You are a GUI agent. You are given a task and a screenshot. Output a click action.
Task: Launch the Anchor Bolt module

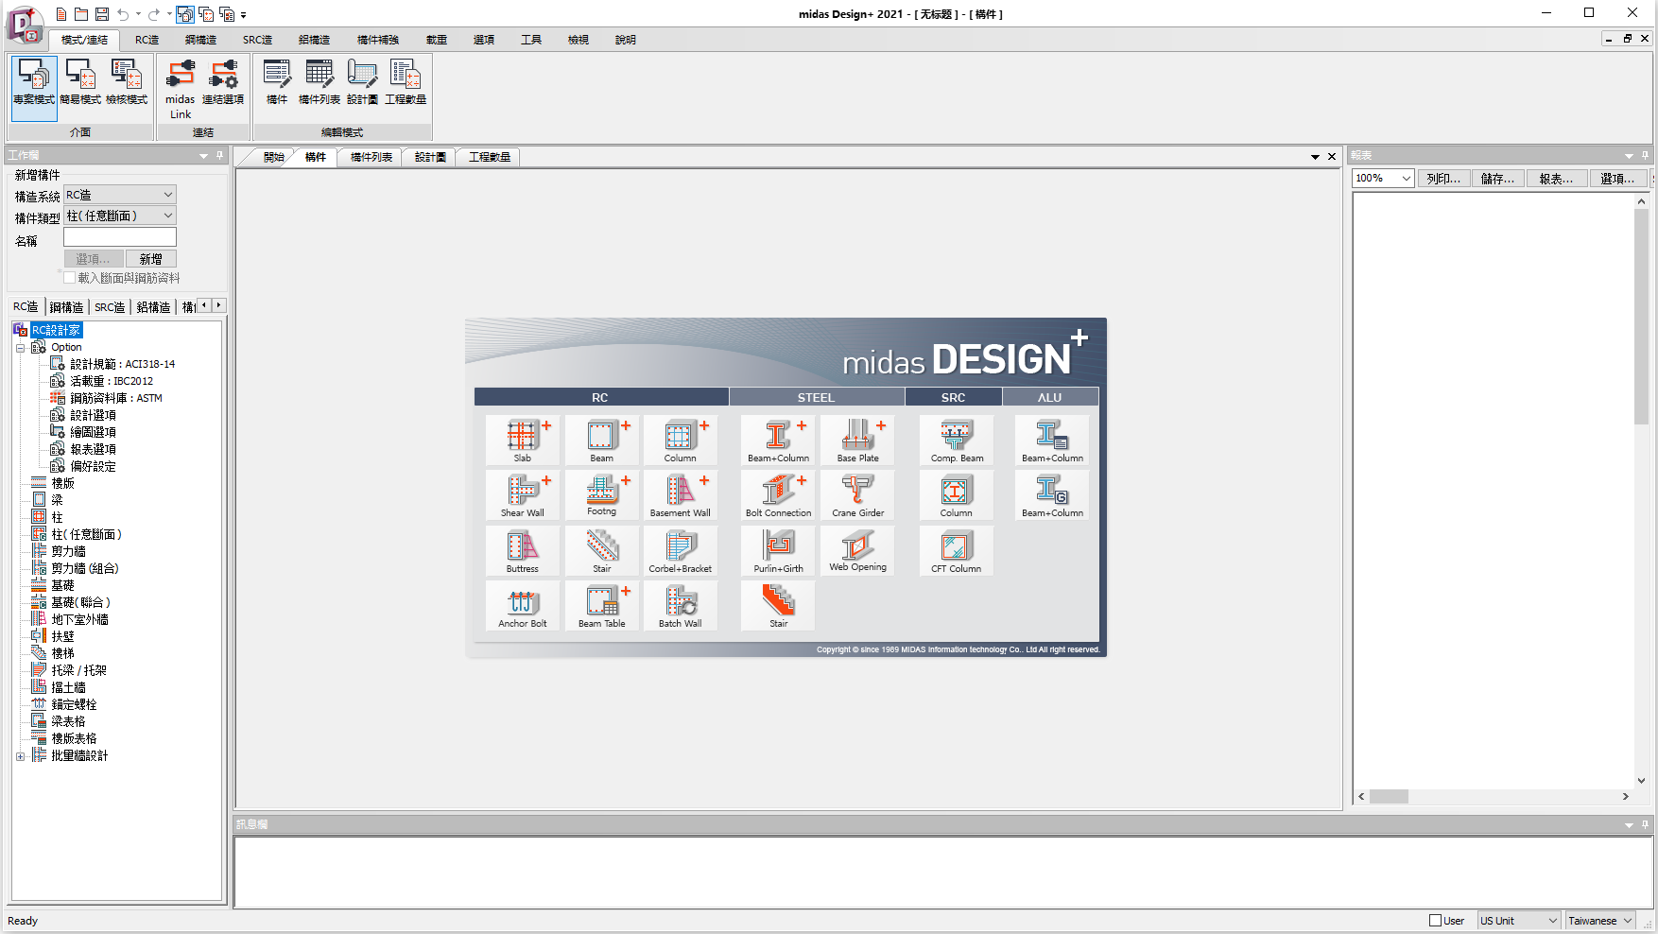[523, 605]
